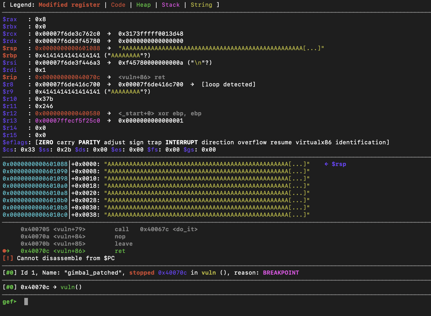
Task: Click stack address 0x0000000000601098
Action: (x=35, y=179)
